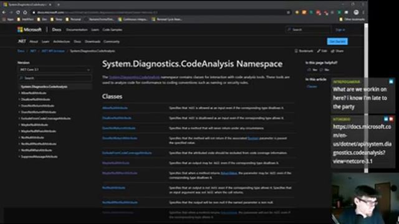Go back with the browser back arrow
Viewport: 399px width, 224px height.
point(4,12)
